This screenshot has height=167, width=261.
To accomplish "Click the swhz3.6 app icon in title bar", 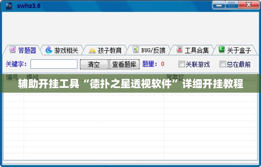I will pyautogui.click(x=9, y=6).
